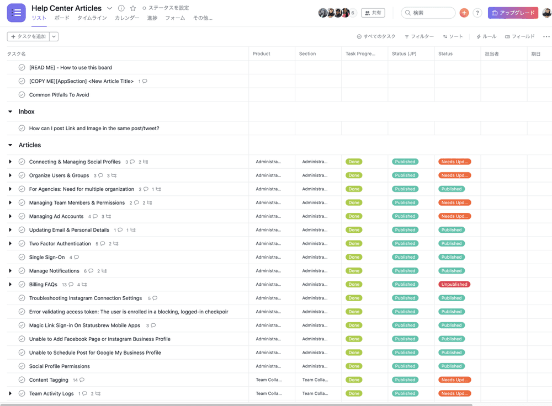Click the orange plus quick-add button
This screenshot has width=552, height=406.
(464, 13)
